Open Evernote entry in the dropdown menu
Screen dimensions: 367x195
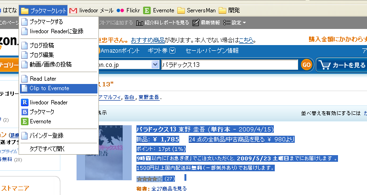pyautogui.click(x=58, y=121)
